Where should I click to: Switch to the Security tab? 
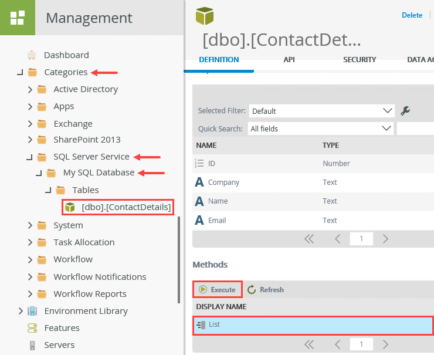coord(359,60)
